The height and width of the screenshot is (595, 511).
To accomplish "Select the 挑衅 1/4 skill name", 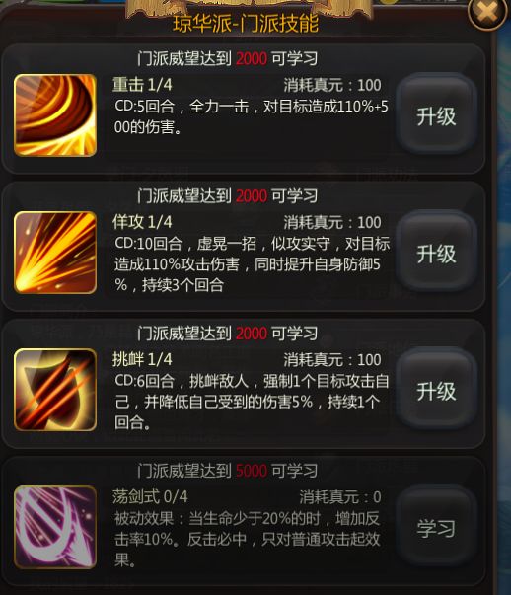I will (142, 359).
